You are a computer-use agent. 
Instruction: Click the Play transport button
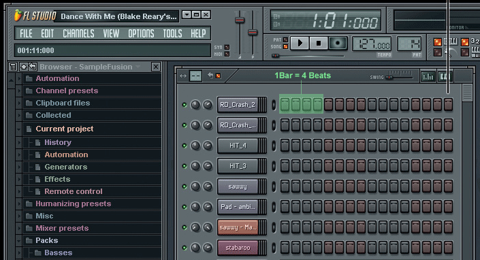pyautogui.click(x=300, y=43)
